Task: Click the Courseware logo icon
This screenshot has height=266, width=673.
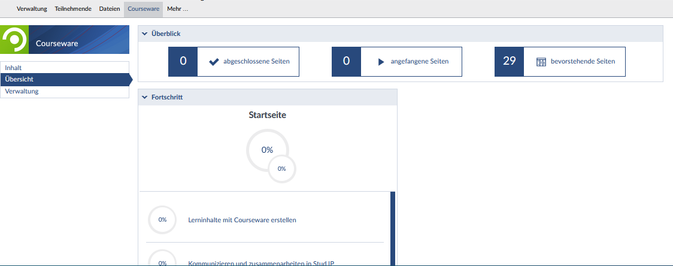Action: tap(14, 40)
